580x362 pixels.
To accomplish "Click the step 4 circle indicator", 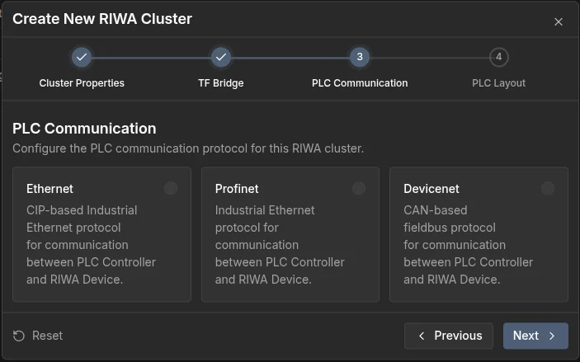I will [x=498, y=57].
